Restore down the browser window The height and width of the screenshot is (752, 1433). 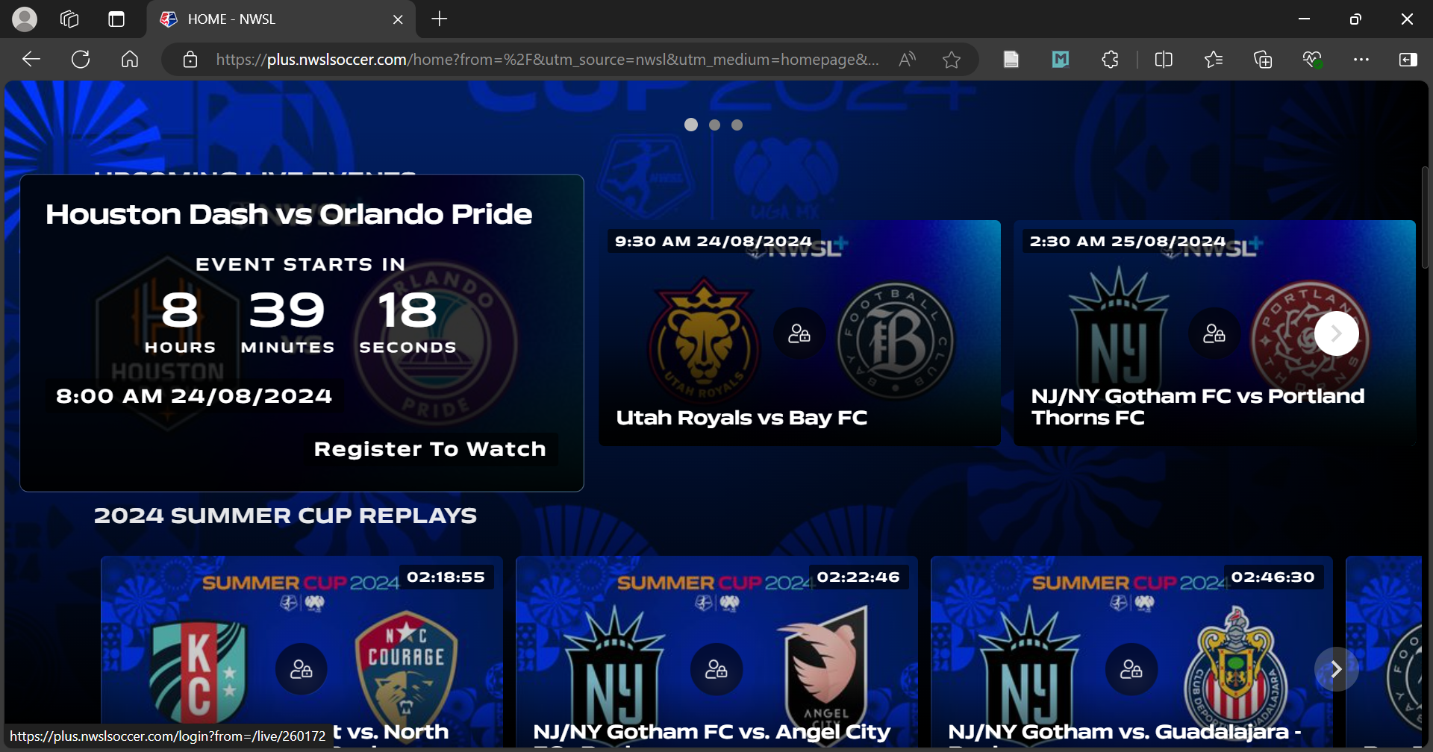(x=1355, y=19)
